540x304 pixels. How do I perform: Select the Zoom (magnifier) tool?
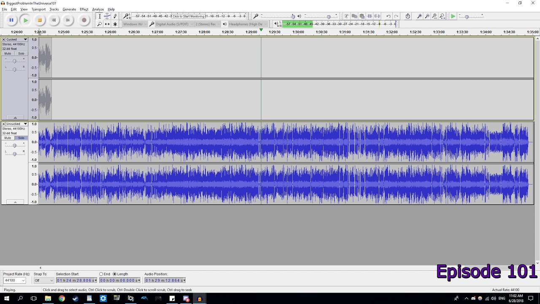pos(100,24)
